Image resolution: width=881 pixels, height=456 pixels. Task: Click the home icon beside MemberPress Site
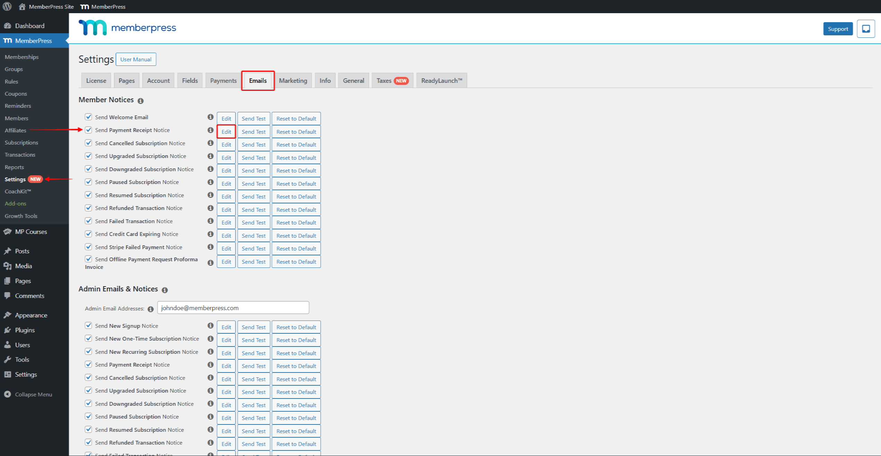(22, 6)
